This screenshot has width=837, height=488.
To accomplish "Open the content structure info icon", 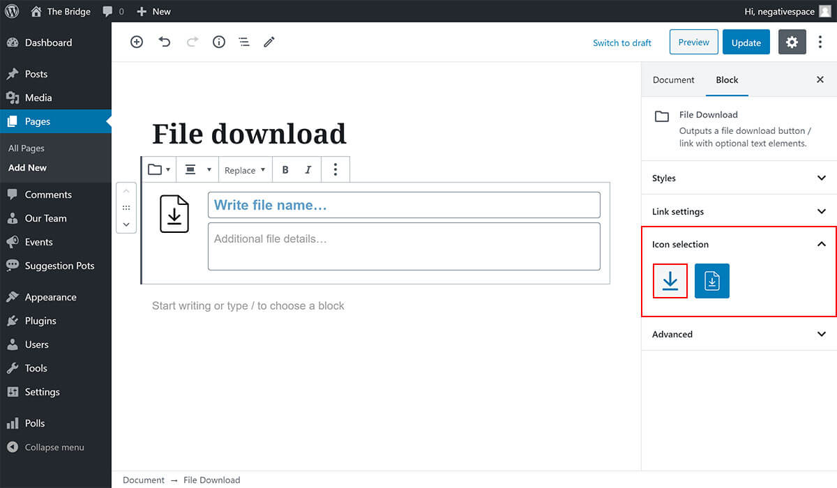I will tap(219, 42).
